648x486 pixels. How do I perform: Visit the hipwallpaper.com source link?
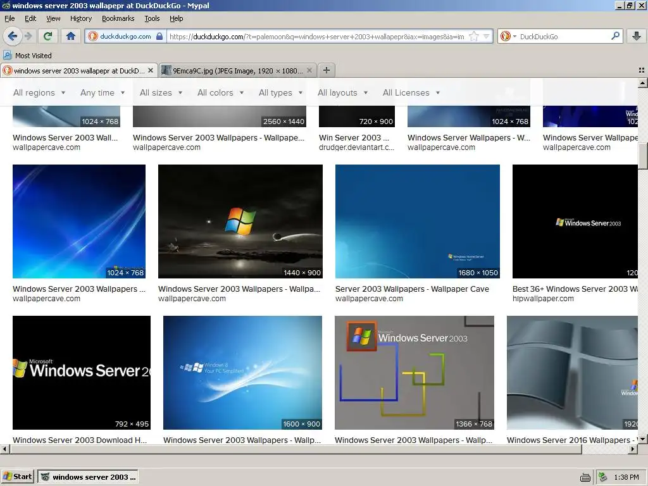[x=543, y=299]
